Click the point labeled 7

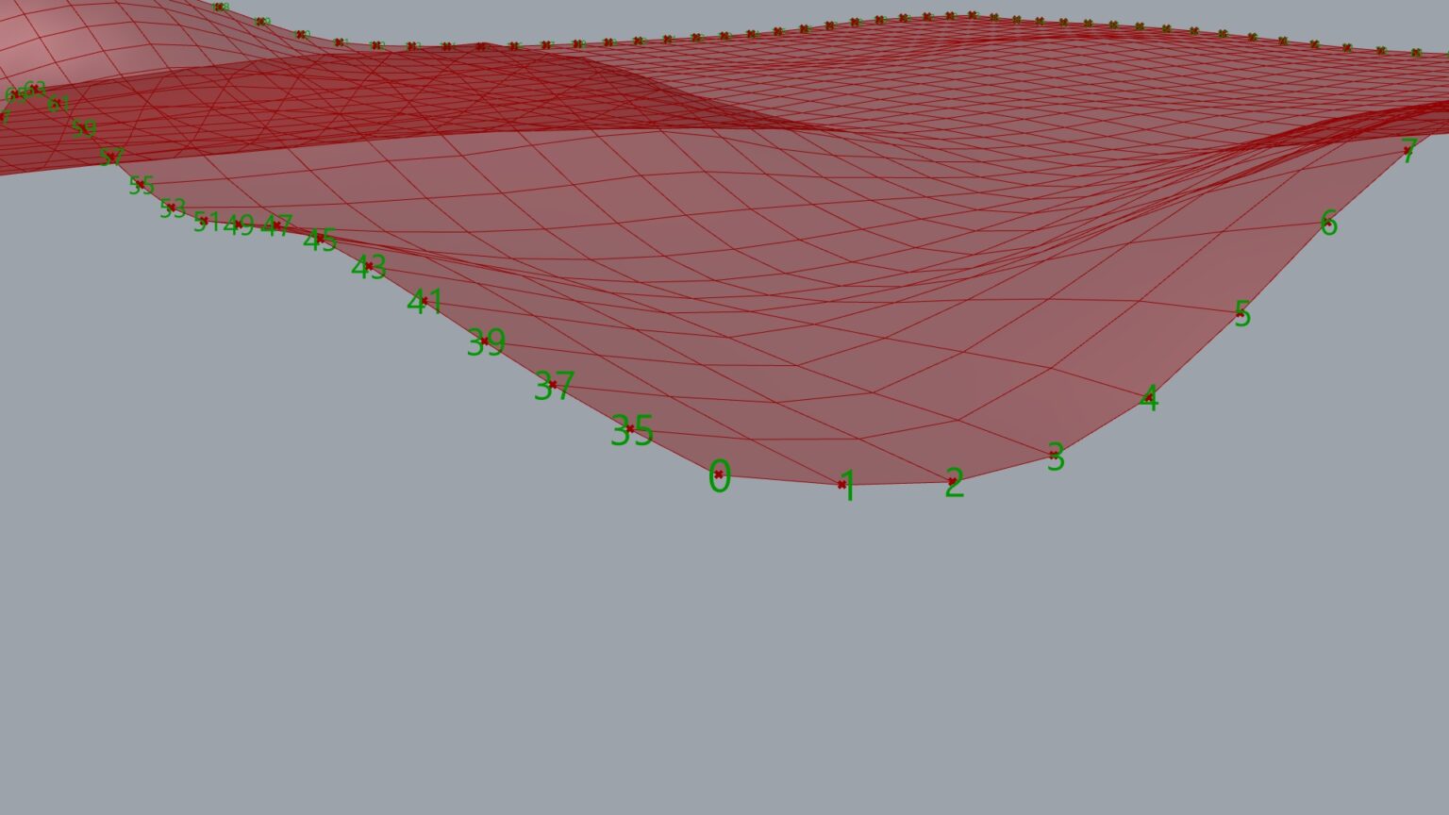1407,150
